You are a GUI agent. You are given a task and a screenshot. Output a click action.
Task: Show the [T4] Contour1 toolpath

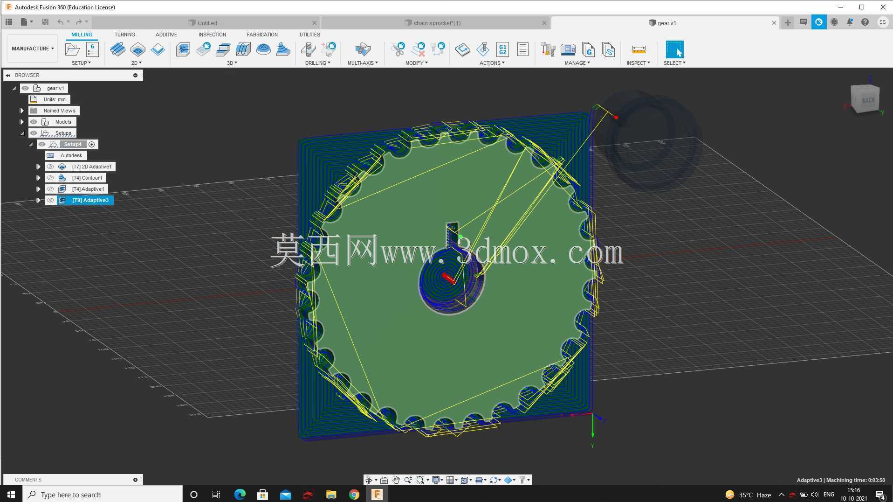tap(50, 178)
